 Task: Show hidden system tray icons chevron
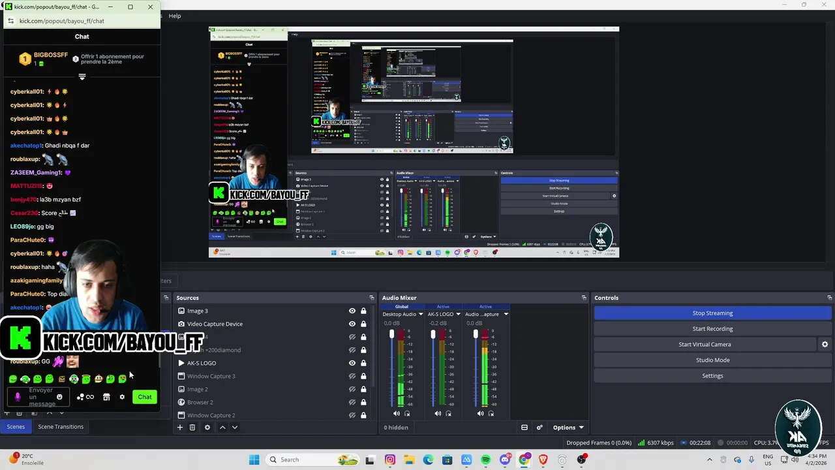[710, 460]
